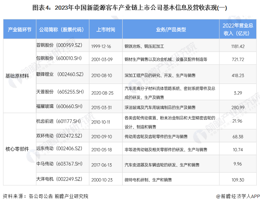The width and height of the screenshot is (260, 204).
Task: Click revenue value 10.74
Action: point(238,150)
